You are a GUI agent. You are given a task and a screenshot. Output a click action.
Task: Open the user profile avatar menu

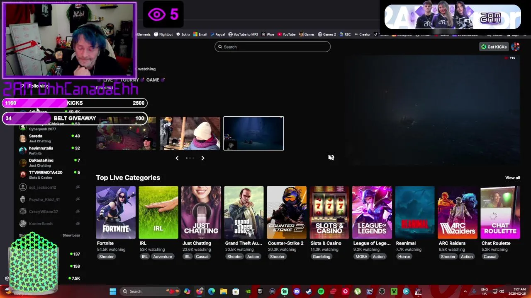click(x=515, y=47)
